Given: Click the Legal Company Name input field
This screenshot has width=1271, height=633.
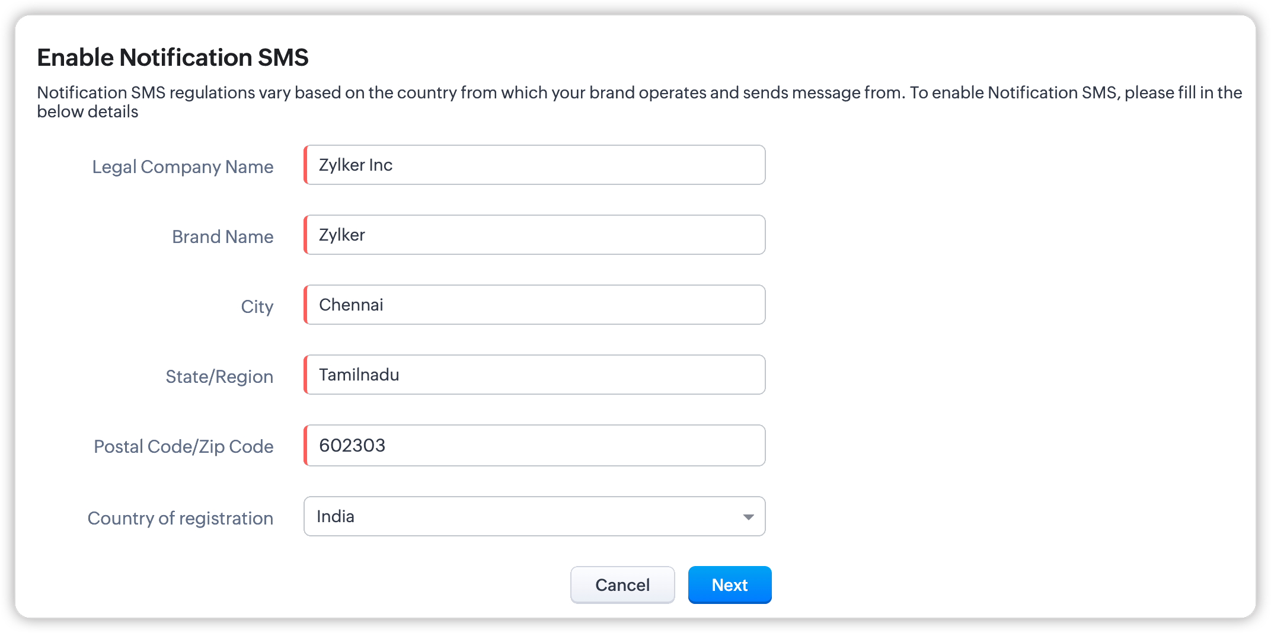Looking at the screenshot, I should point(535,165).
